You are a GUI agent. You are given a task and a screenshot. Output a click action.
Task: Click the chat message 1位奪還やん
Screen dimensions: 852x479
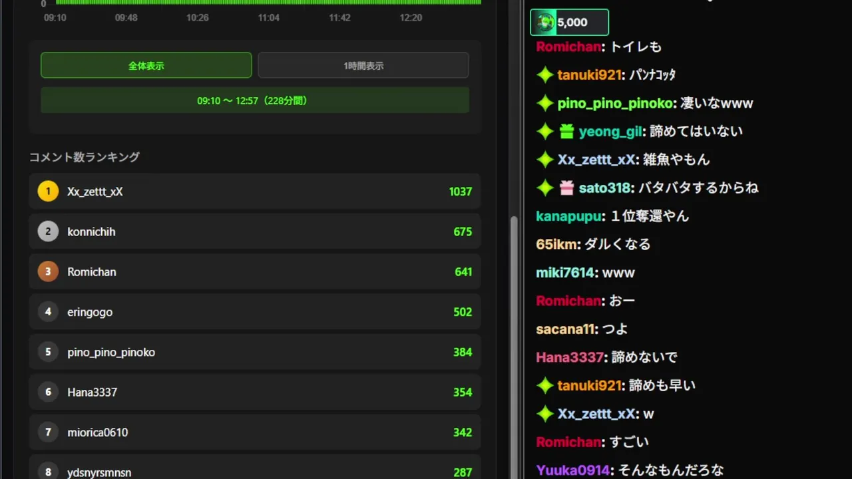[x=650, y=216]
